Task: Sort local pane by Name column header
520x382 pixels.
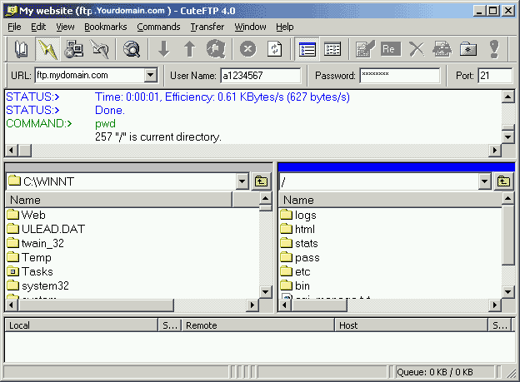Action: [x=118, y=200]
